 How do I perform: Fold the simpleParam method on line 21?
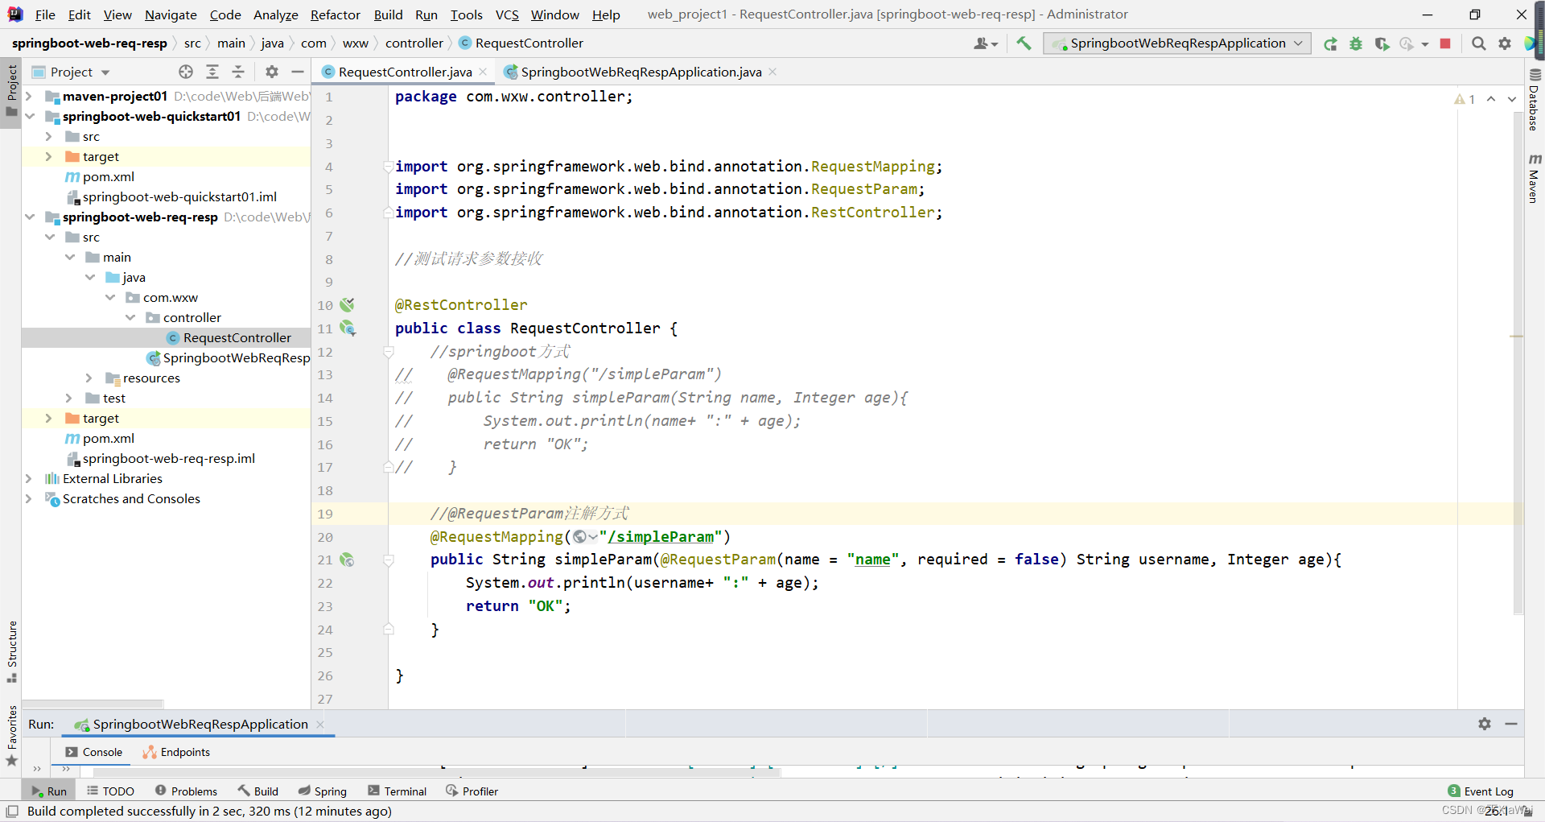[x=389, y=560]
